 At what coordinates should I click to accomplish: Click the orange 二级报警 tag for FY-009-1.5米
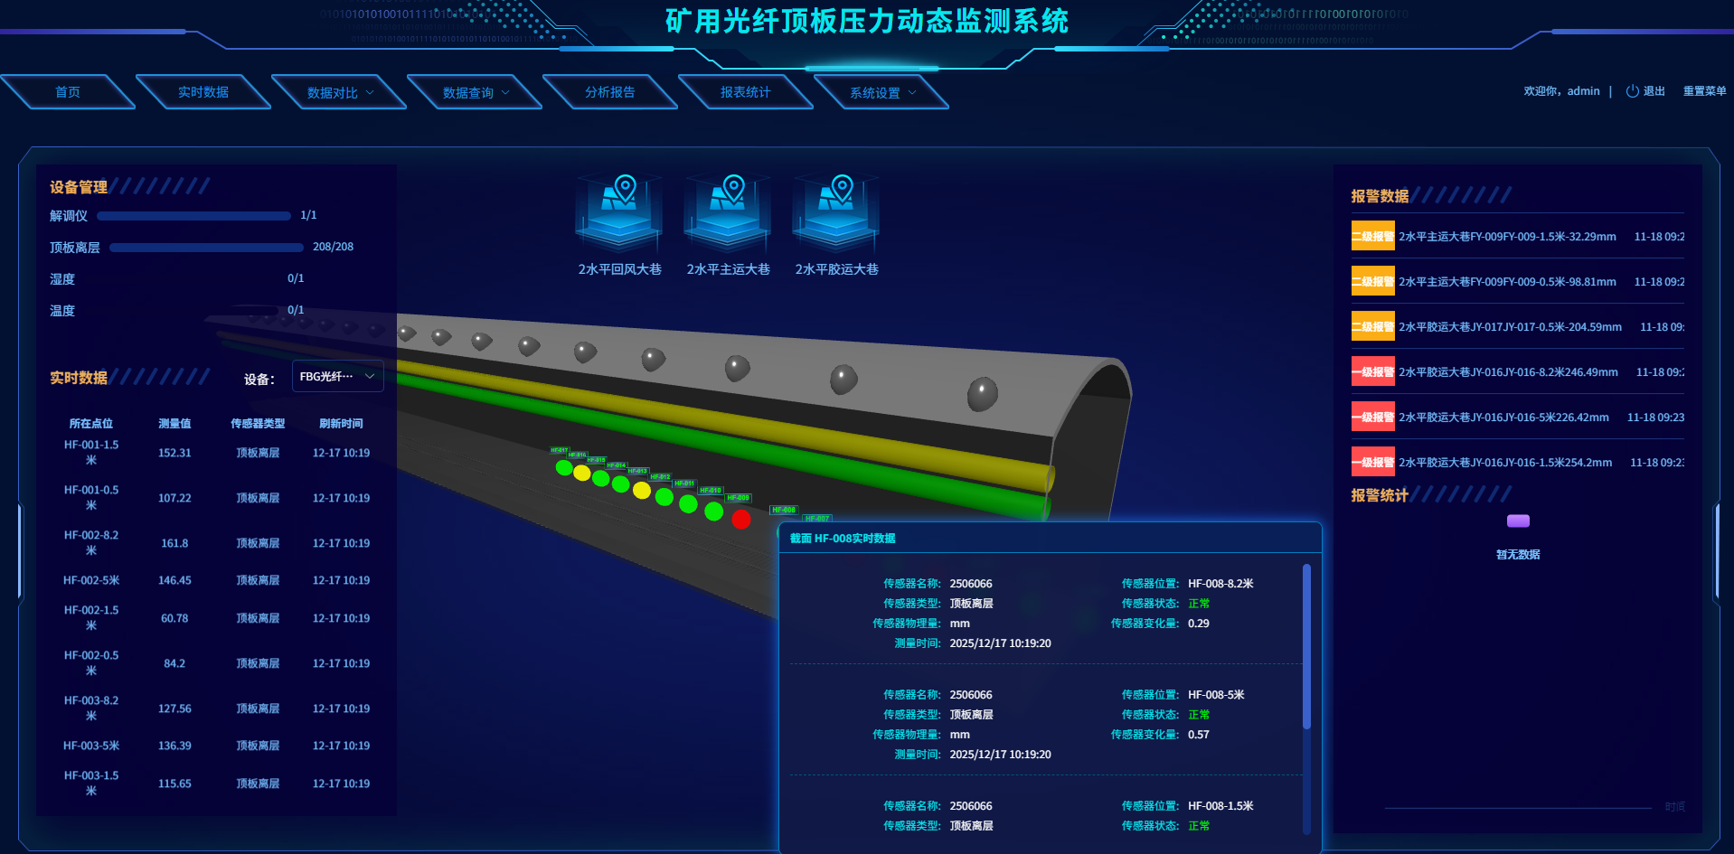1372,237
